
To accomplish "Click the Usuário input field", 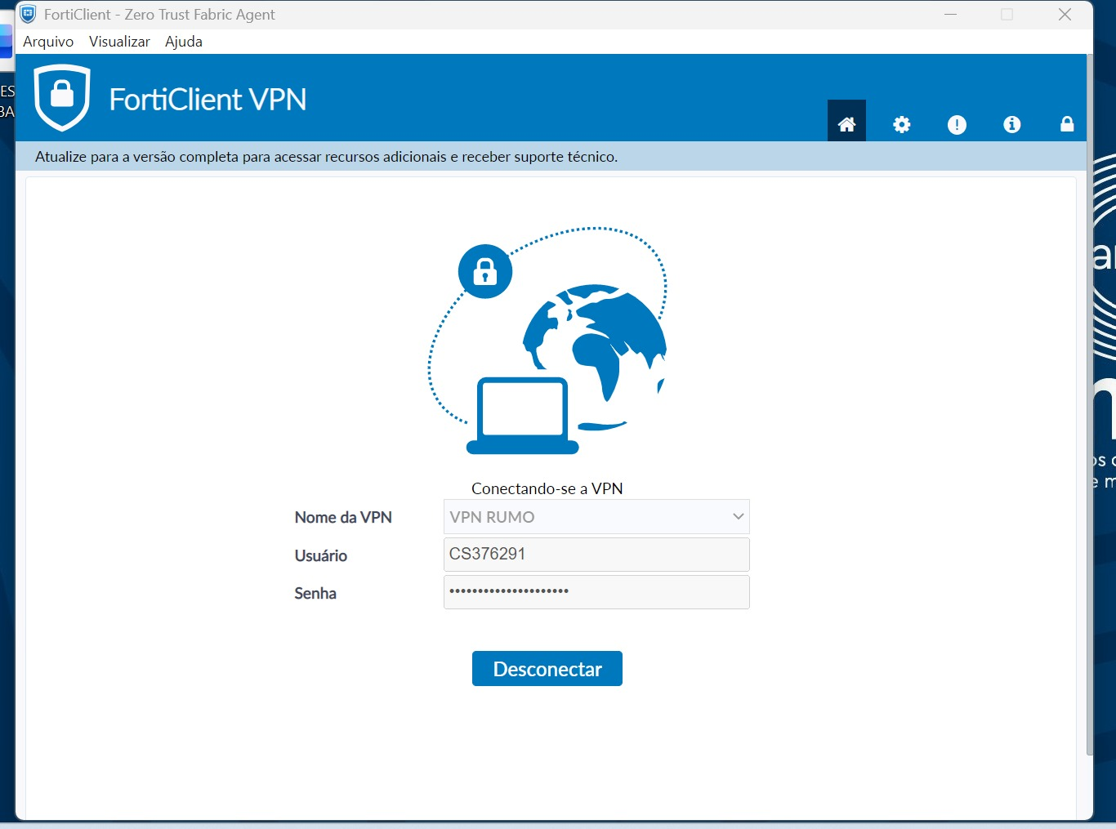I will 596,555.
